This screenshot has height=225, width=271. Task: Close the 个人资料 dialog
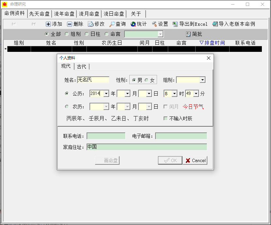pyautogui.click(x=209, y=58)
